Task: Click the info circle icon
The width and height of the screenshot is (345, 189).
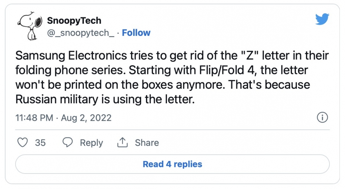Action: pyautogui.click(x=322, y=118)
